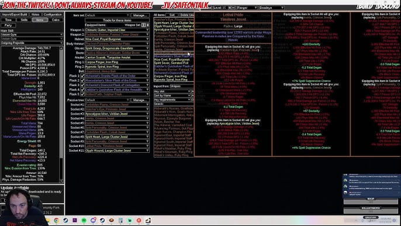Select Weapon Set I

pos(143,25)
